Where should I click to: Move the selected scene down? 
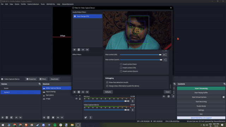pyautogui.click(x=20, y=117)
